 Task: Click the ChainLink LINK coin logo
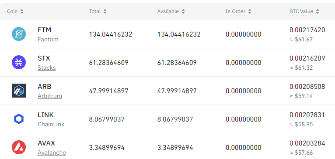19,119
